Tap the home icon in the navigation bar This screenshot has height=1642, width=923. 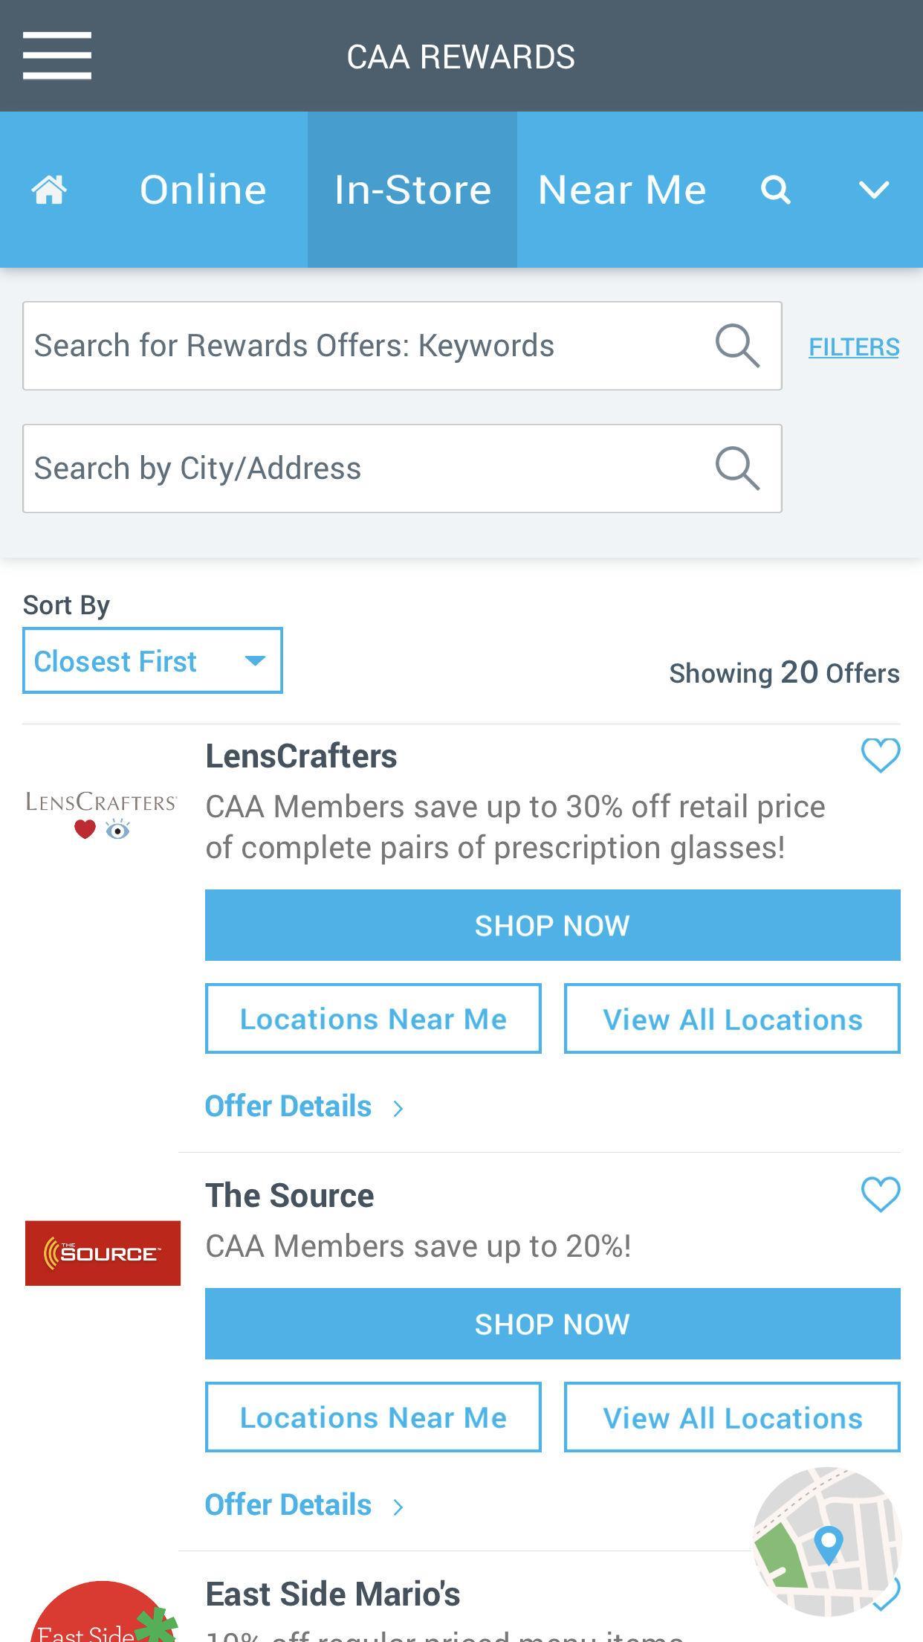tap(49, 190)
